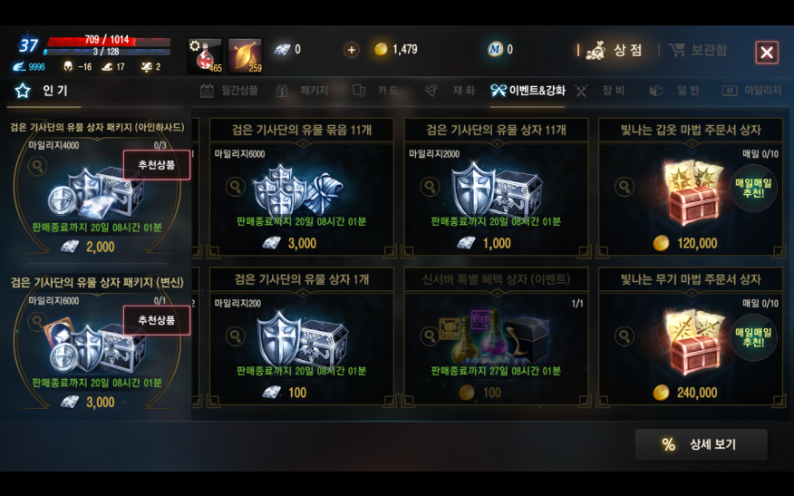Select the 마일리지 tab
The height and width of the screenshot is (496, 794).
tap(752, 91)
